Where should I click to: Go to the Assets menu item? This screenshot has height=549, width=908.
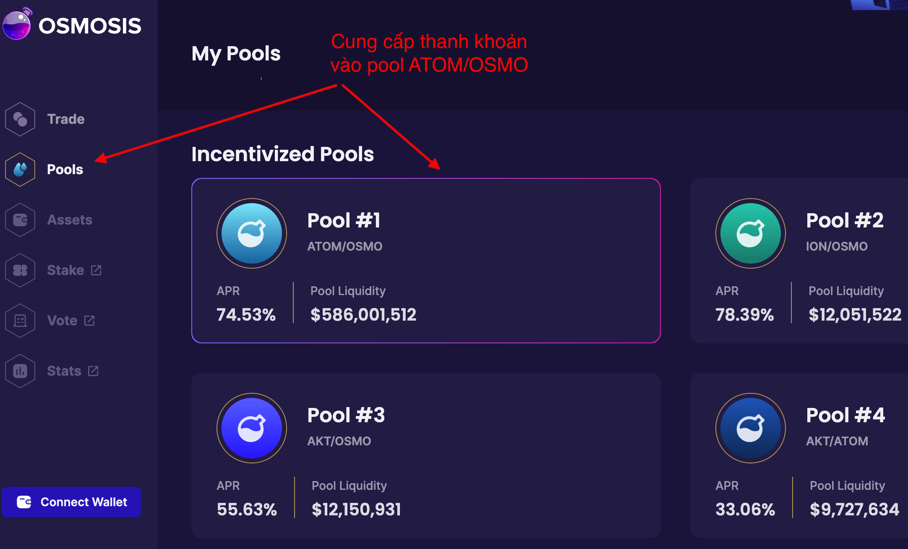pyautogui.click(x=70, y=220)
